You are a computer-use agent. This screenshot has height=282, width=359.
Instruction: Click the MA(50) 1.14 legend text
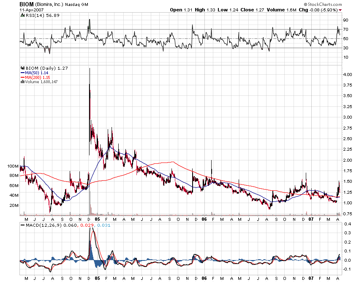pyautogui.click(x=37, y=73)
